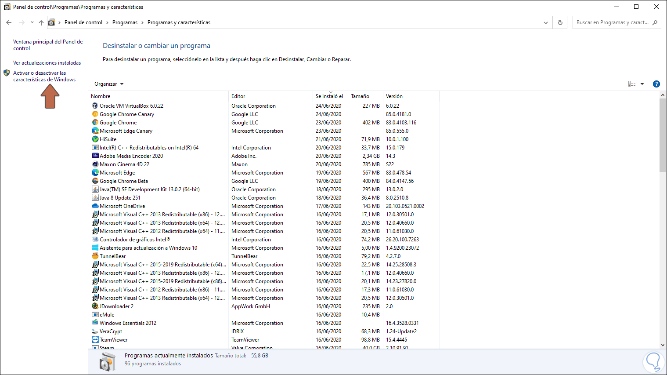Click the Google Chrome Canary icon
This screenshot has height=375, width=667.
(95, 114)
